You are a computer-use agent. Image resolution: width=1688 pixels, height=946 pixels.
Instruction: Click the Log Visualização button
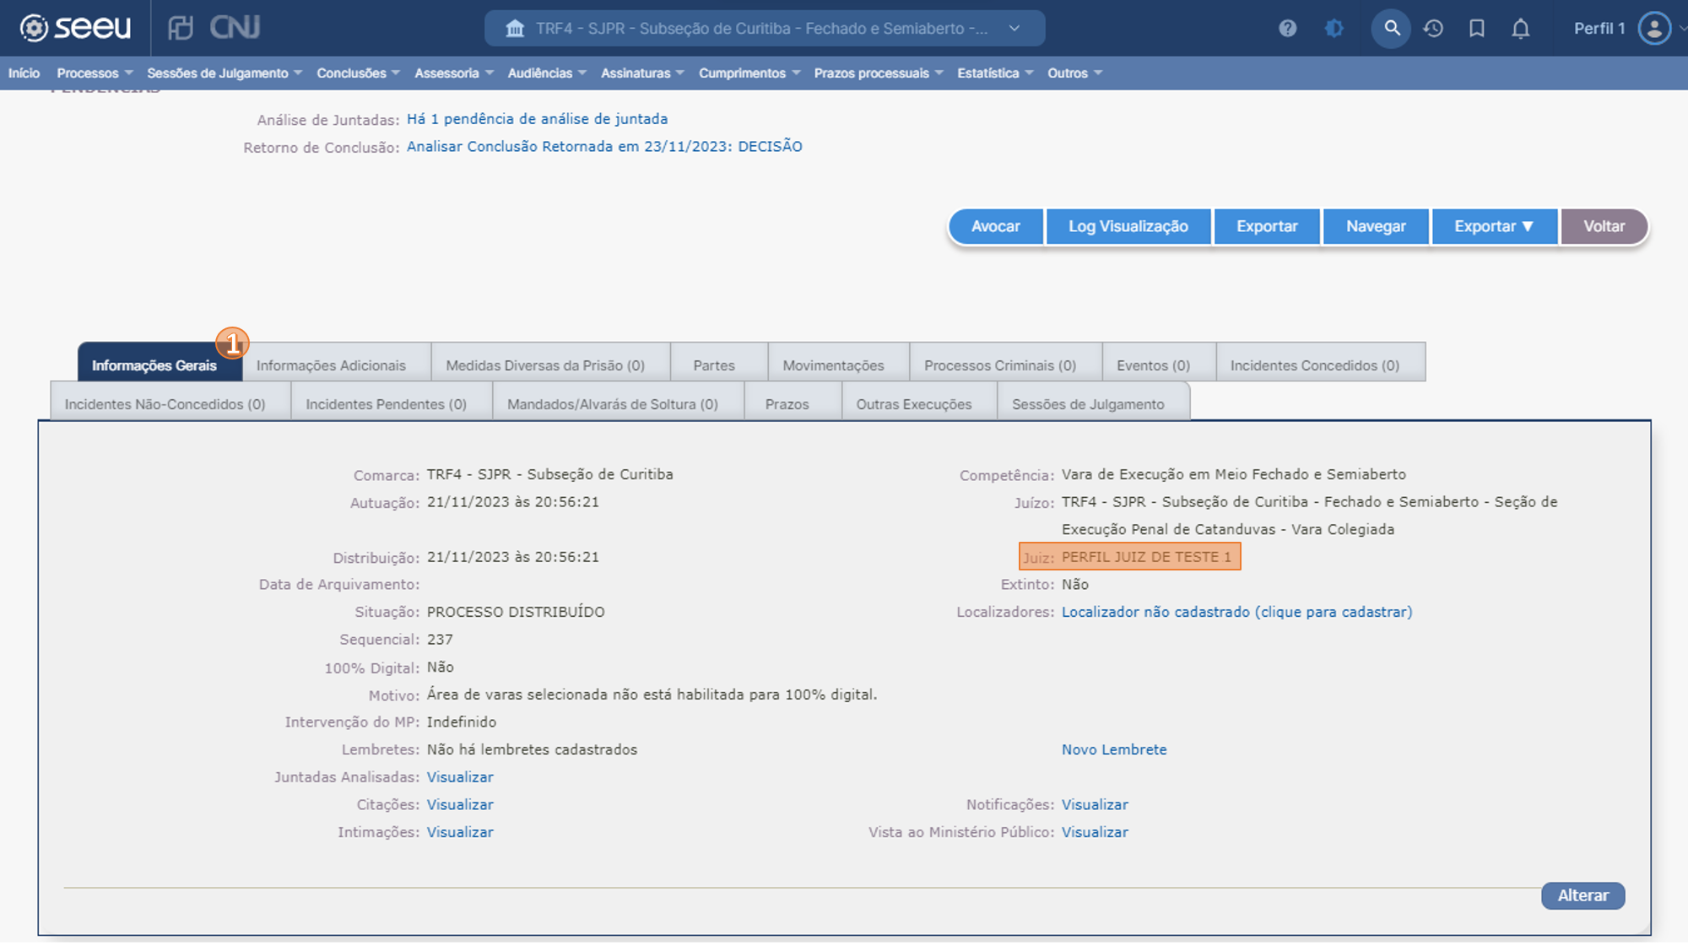(x=1128, y=226)
